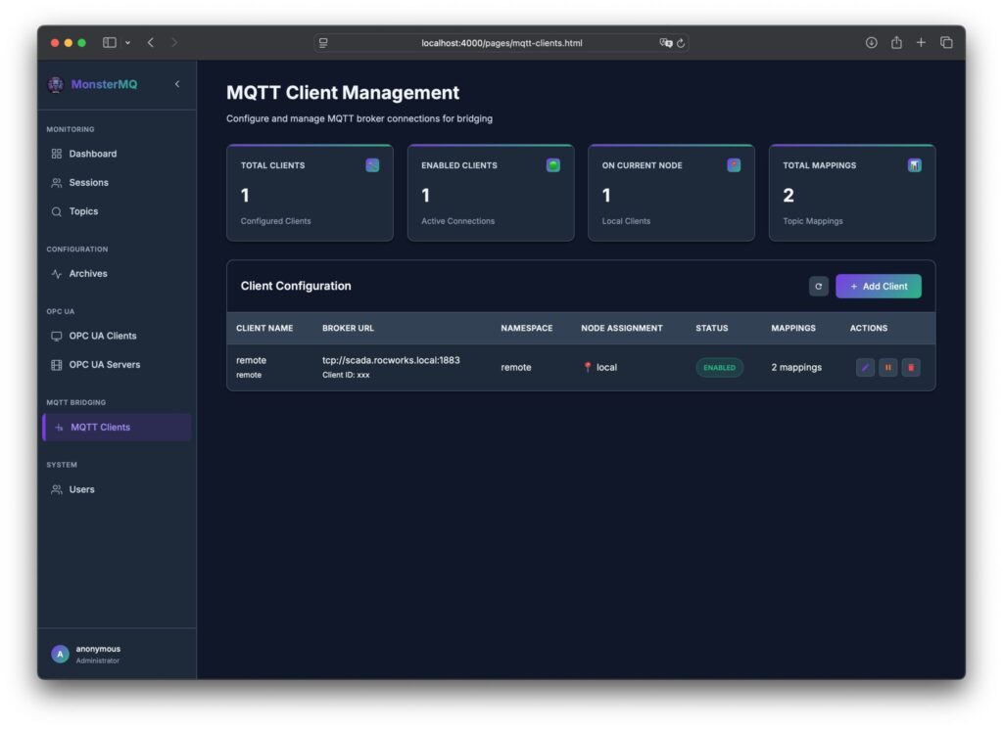
Task: Reload the page in browser toolbar
Action: pos(681,43)
